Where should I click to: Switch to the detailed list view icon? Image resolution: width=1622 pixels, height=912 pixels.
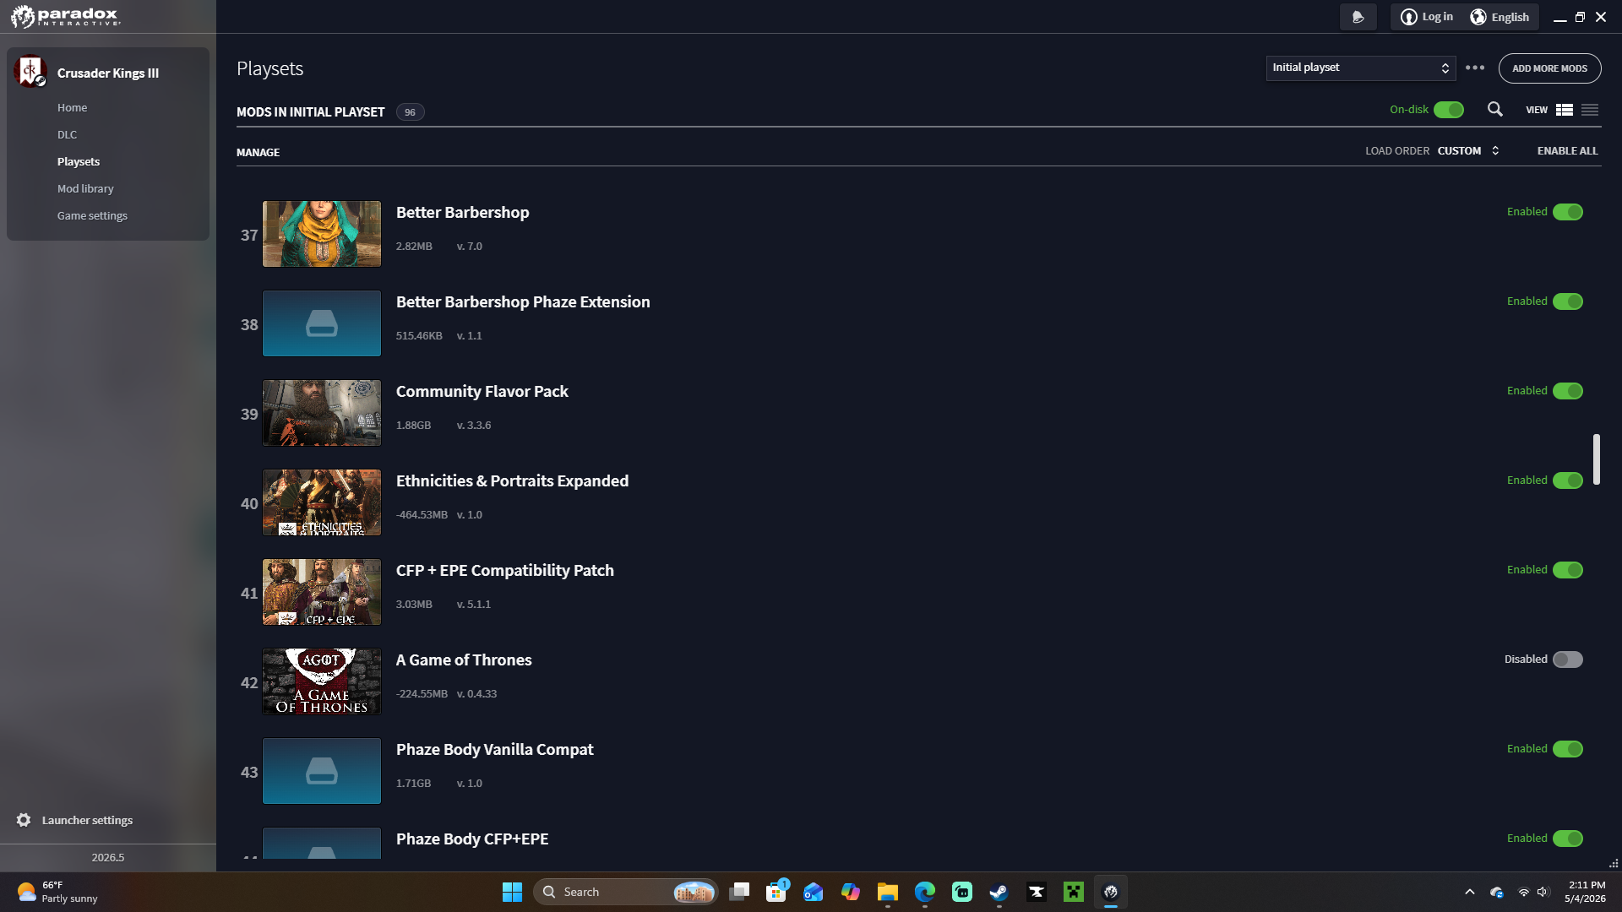(x=1564, y=110)
